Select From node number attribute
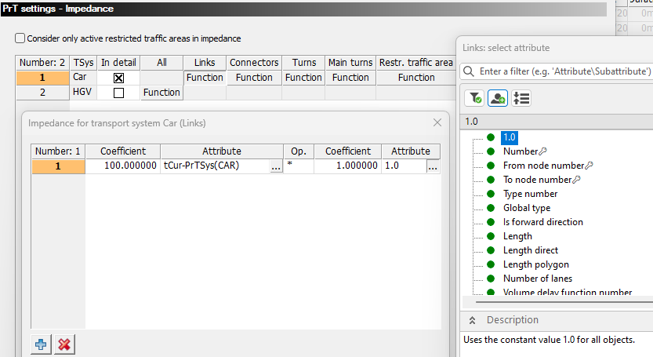The width and height of the screenshot is (653, 357). pos(543,166)
